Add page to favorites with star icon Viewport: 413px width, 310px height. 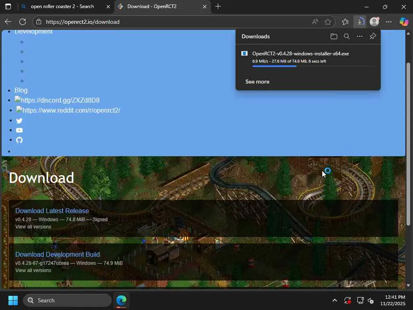(x=328, y=22)
